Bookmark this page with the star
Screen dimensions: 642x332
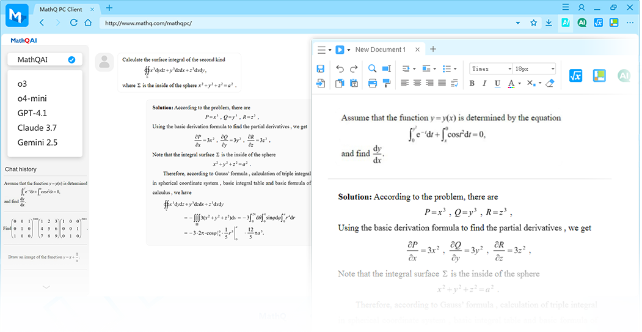click(x=533, y=23)
